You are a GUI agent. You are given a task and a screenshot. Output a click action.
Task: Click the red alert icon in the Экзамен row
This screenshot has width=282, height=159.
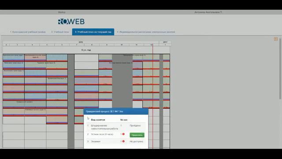point(123,141)
